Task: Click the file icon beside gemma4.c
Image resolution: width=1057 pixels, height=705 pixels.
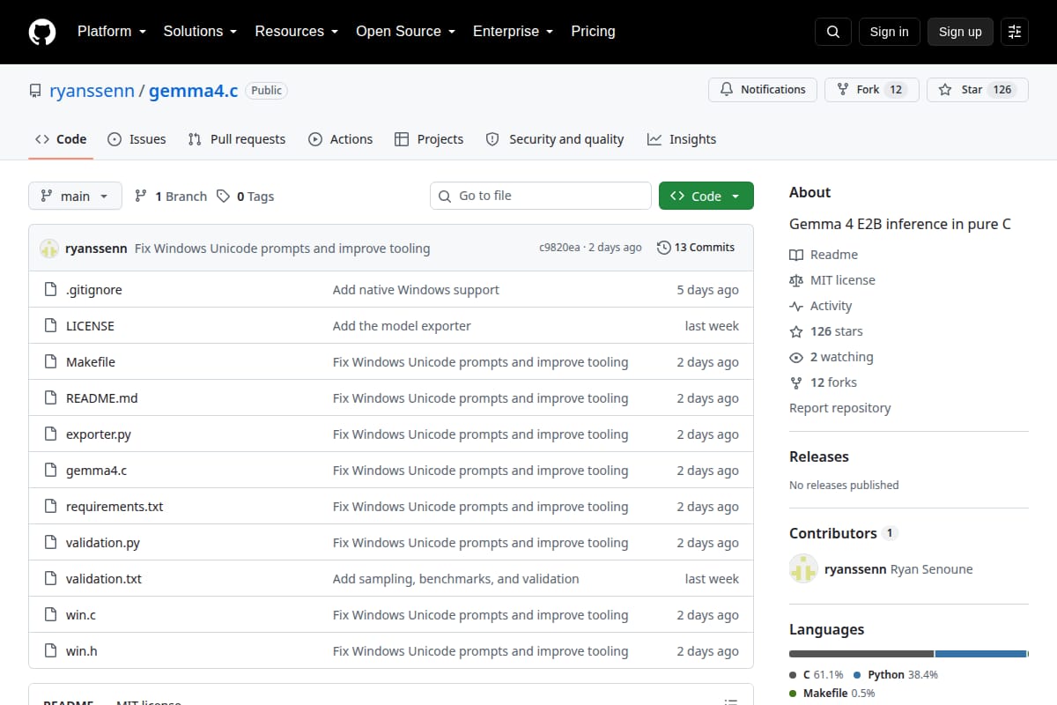Action: click(50, 471)
